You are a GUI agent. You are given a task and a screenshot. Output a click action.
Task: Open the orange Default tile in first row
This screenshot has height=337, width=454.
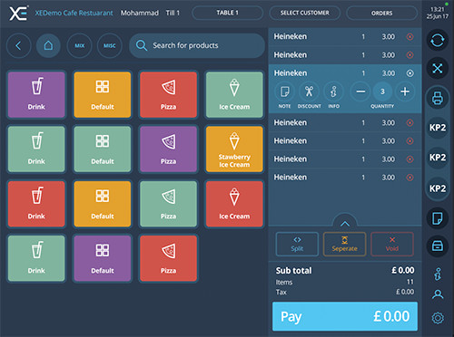[103, 94]
